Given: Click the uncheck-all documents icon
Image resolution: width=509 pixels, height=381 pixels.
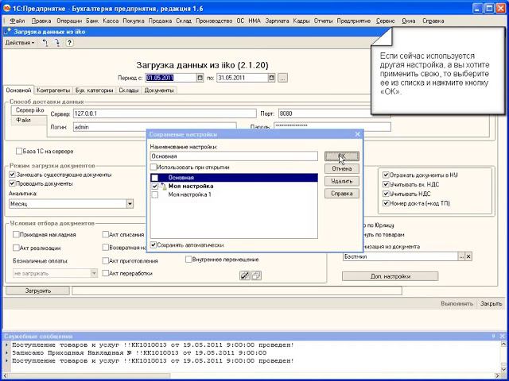Looking at the screenshot, I should [256, 275].
